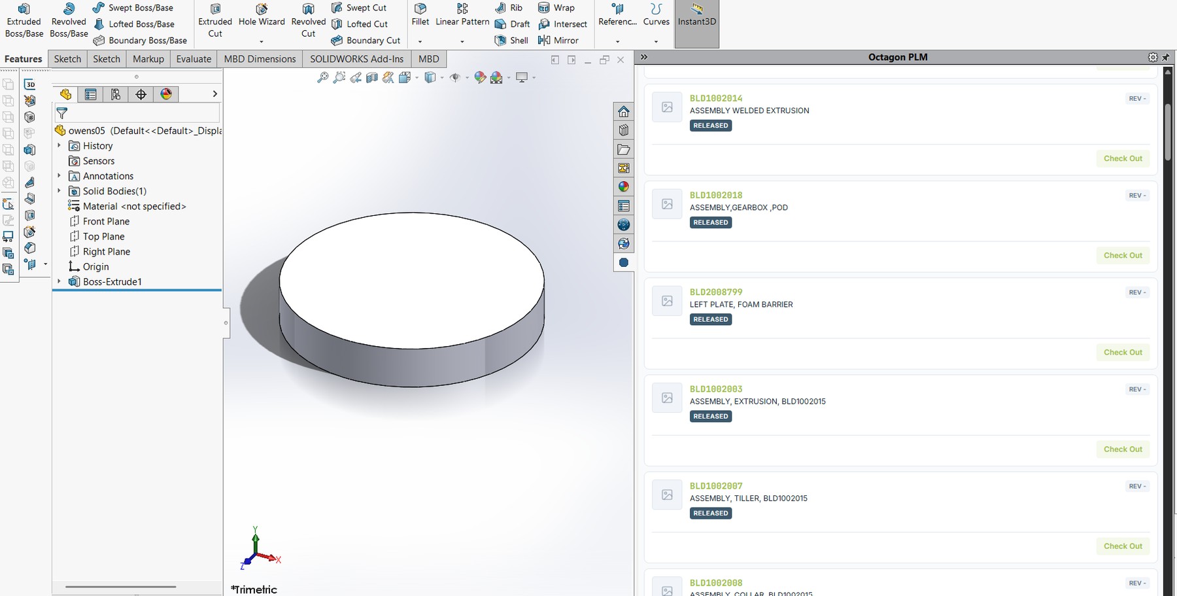Select the Right Plane
The width and height of the screenshot is (1177, 596).
pos(99,251)
